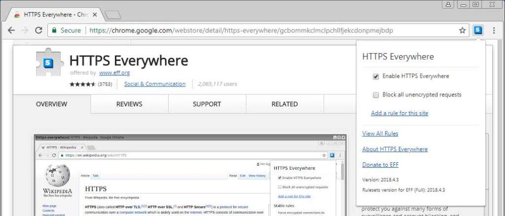505x216 pixels.
Task: Go back to the previous page
Action: tap(11, 31)
